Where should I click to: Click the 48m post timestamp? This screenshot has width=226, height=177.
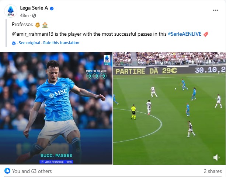tap(24, 15)
